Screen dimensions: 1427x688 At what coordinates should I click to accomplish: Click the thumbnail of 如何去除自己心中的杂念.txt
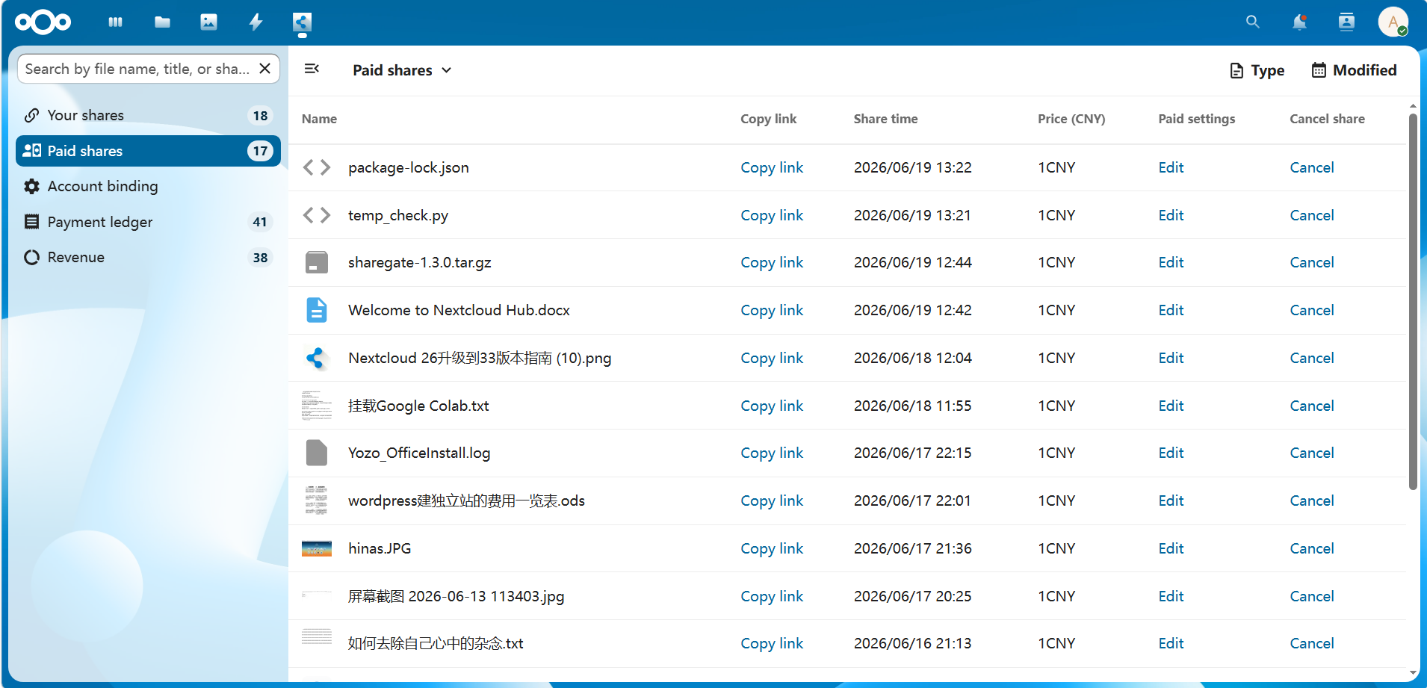[317, 636]
